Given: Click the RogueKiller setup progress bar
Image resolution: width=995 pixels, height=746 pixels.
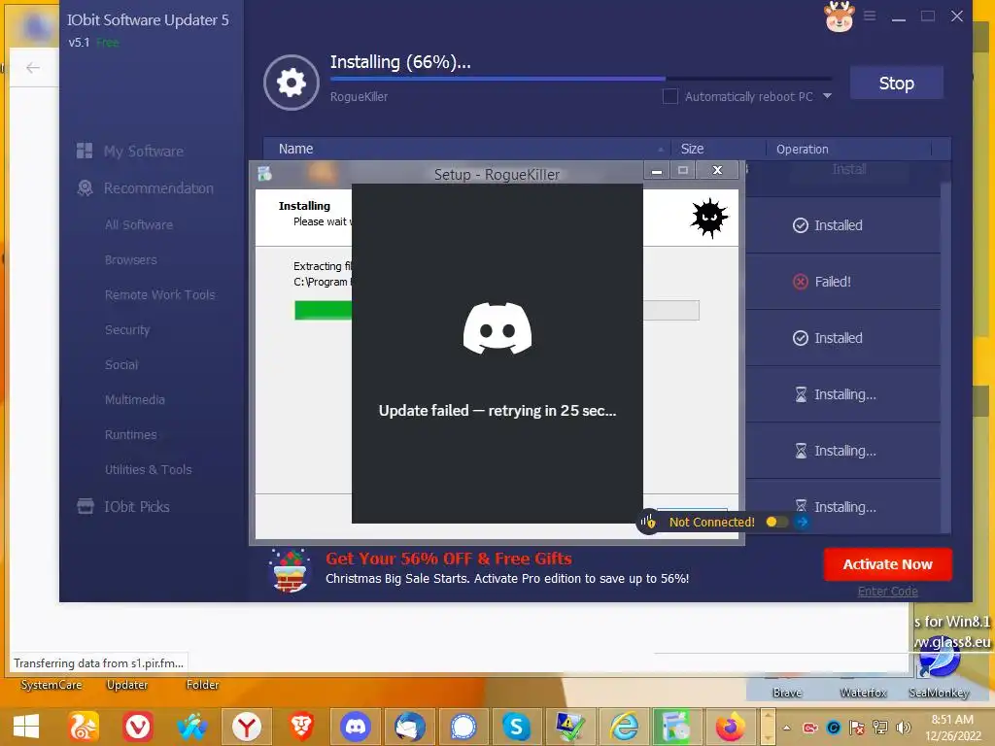Looking at the screenshot, I should [497, 310].
